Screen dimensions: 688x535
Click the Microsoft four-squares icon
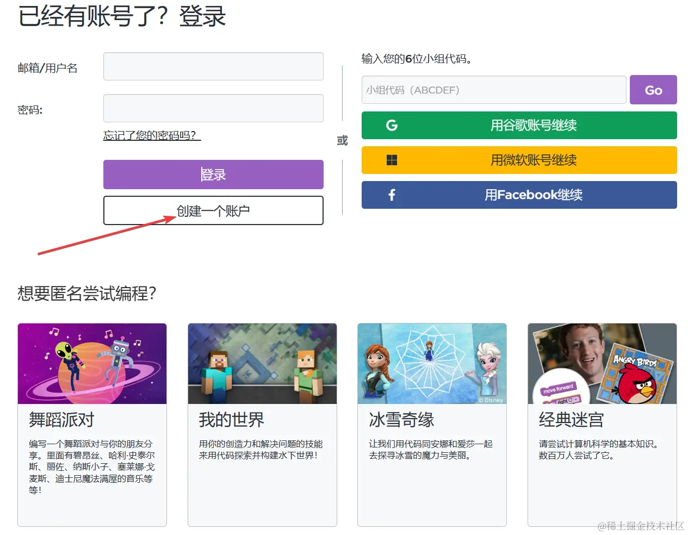[x=391, y=160]
